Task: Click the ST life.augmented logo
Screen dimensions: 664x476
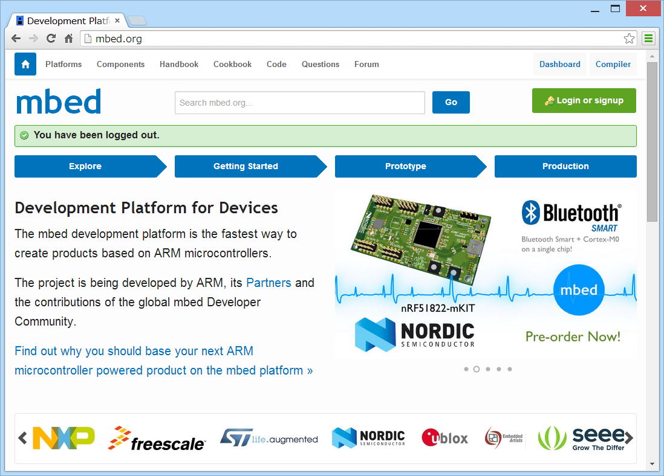Action: 269,439
